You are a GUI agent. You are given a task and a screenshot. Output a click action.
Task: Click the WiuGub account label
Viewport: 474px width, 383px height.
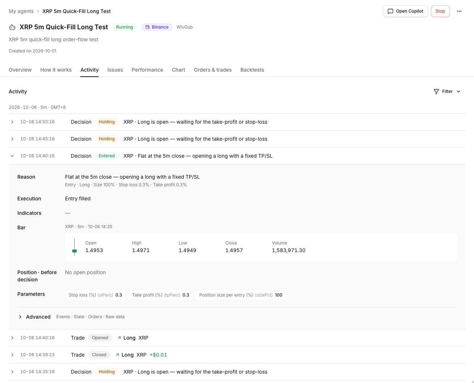point(184,27)
